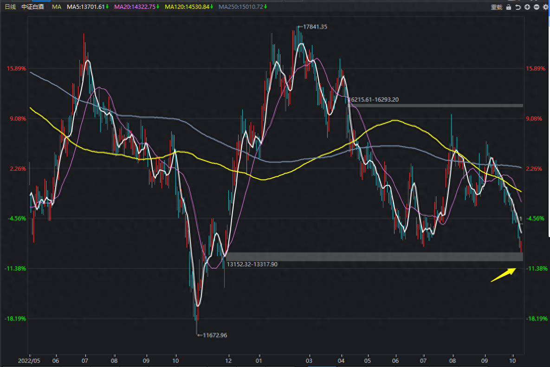Zoom in with the plus icon
Image resolution: width=550 pixels, height=367 pixels.
click(527, 7)
